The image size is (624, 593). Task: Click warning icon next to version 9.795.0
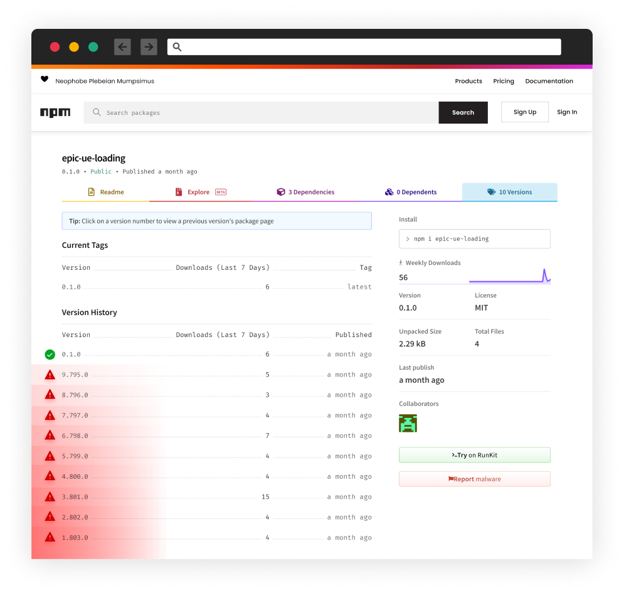50,375
